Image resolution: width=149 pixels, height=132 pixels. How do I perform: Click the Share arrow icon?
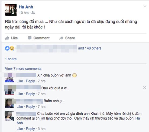(61, 38)
